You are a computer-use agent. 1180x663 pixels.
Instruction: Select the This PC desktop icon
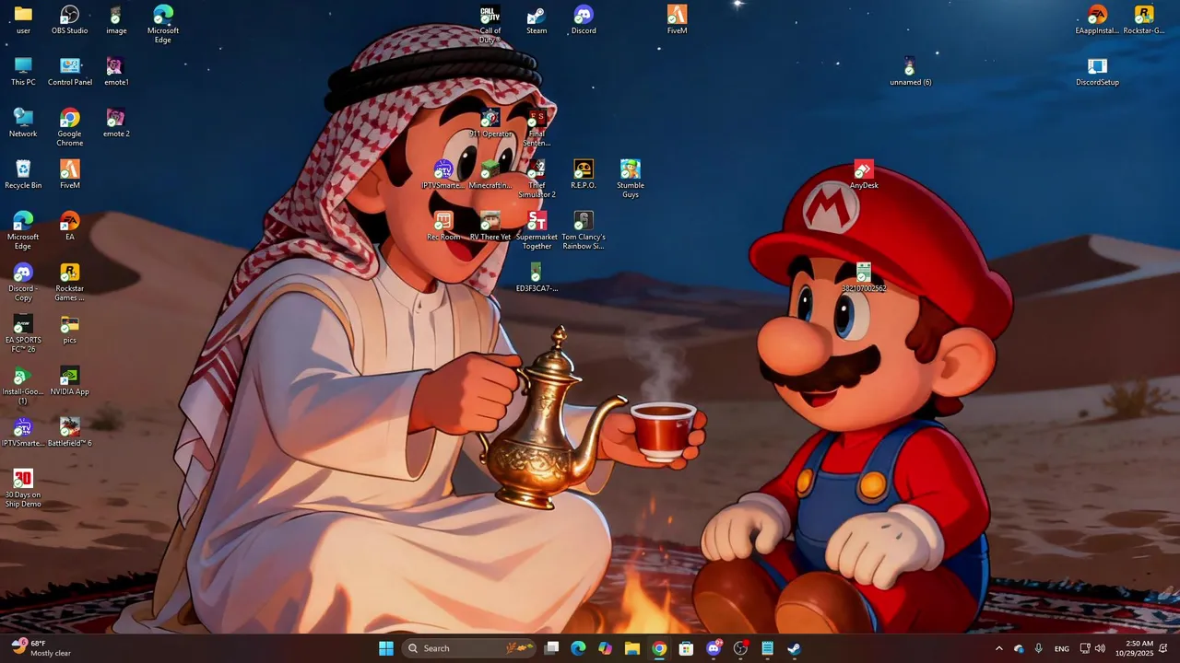pyautogui.click(x=23, y=71)
